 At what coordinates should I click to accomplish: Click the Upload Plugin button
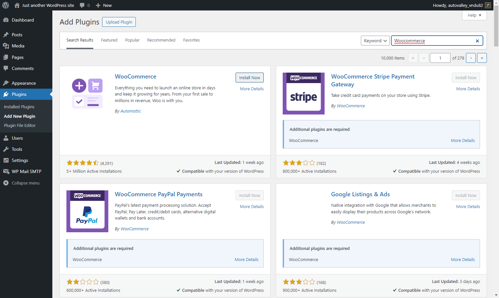pyautogui.click(x=119, y=22)
